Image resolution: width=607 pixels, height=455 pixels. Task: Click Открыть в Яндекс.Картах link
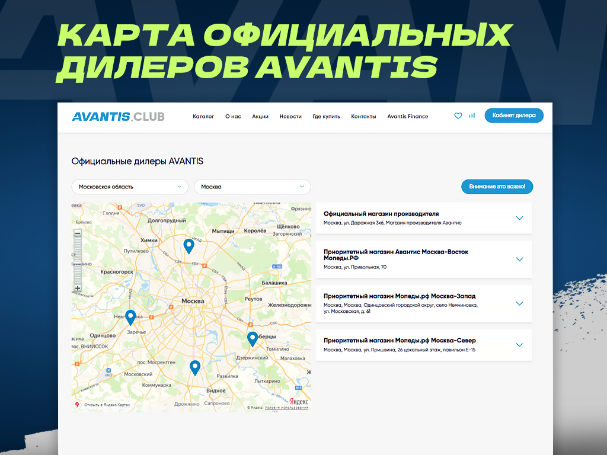click(x=107, y=405)
